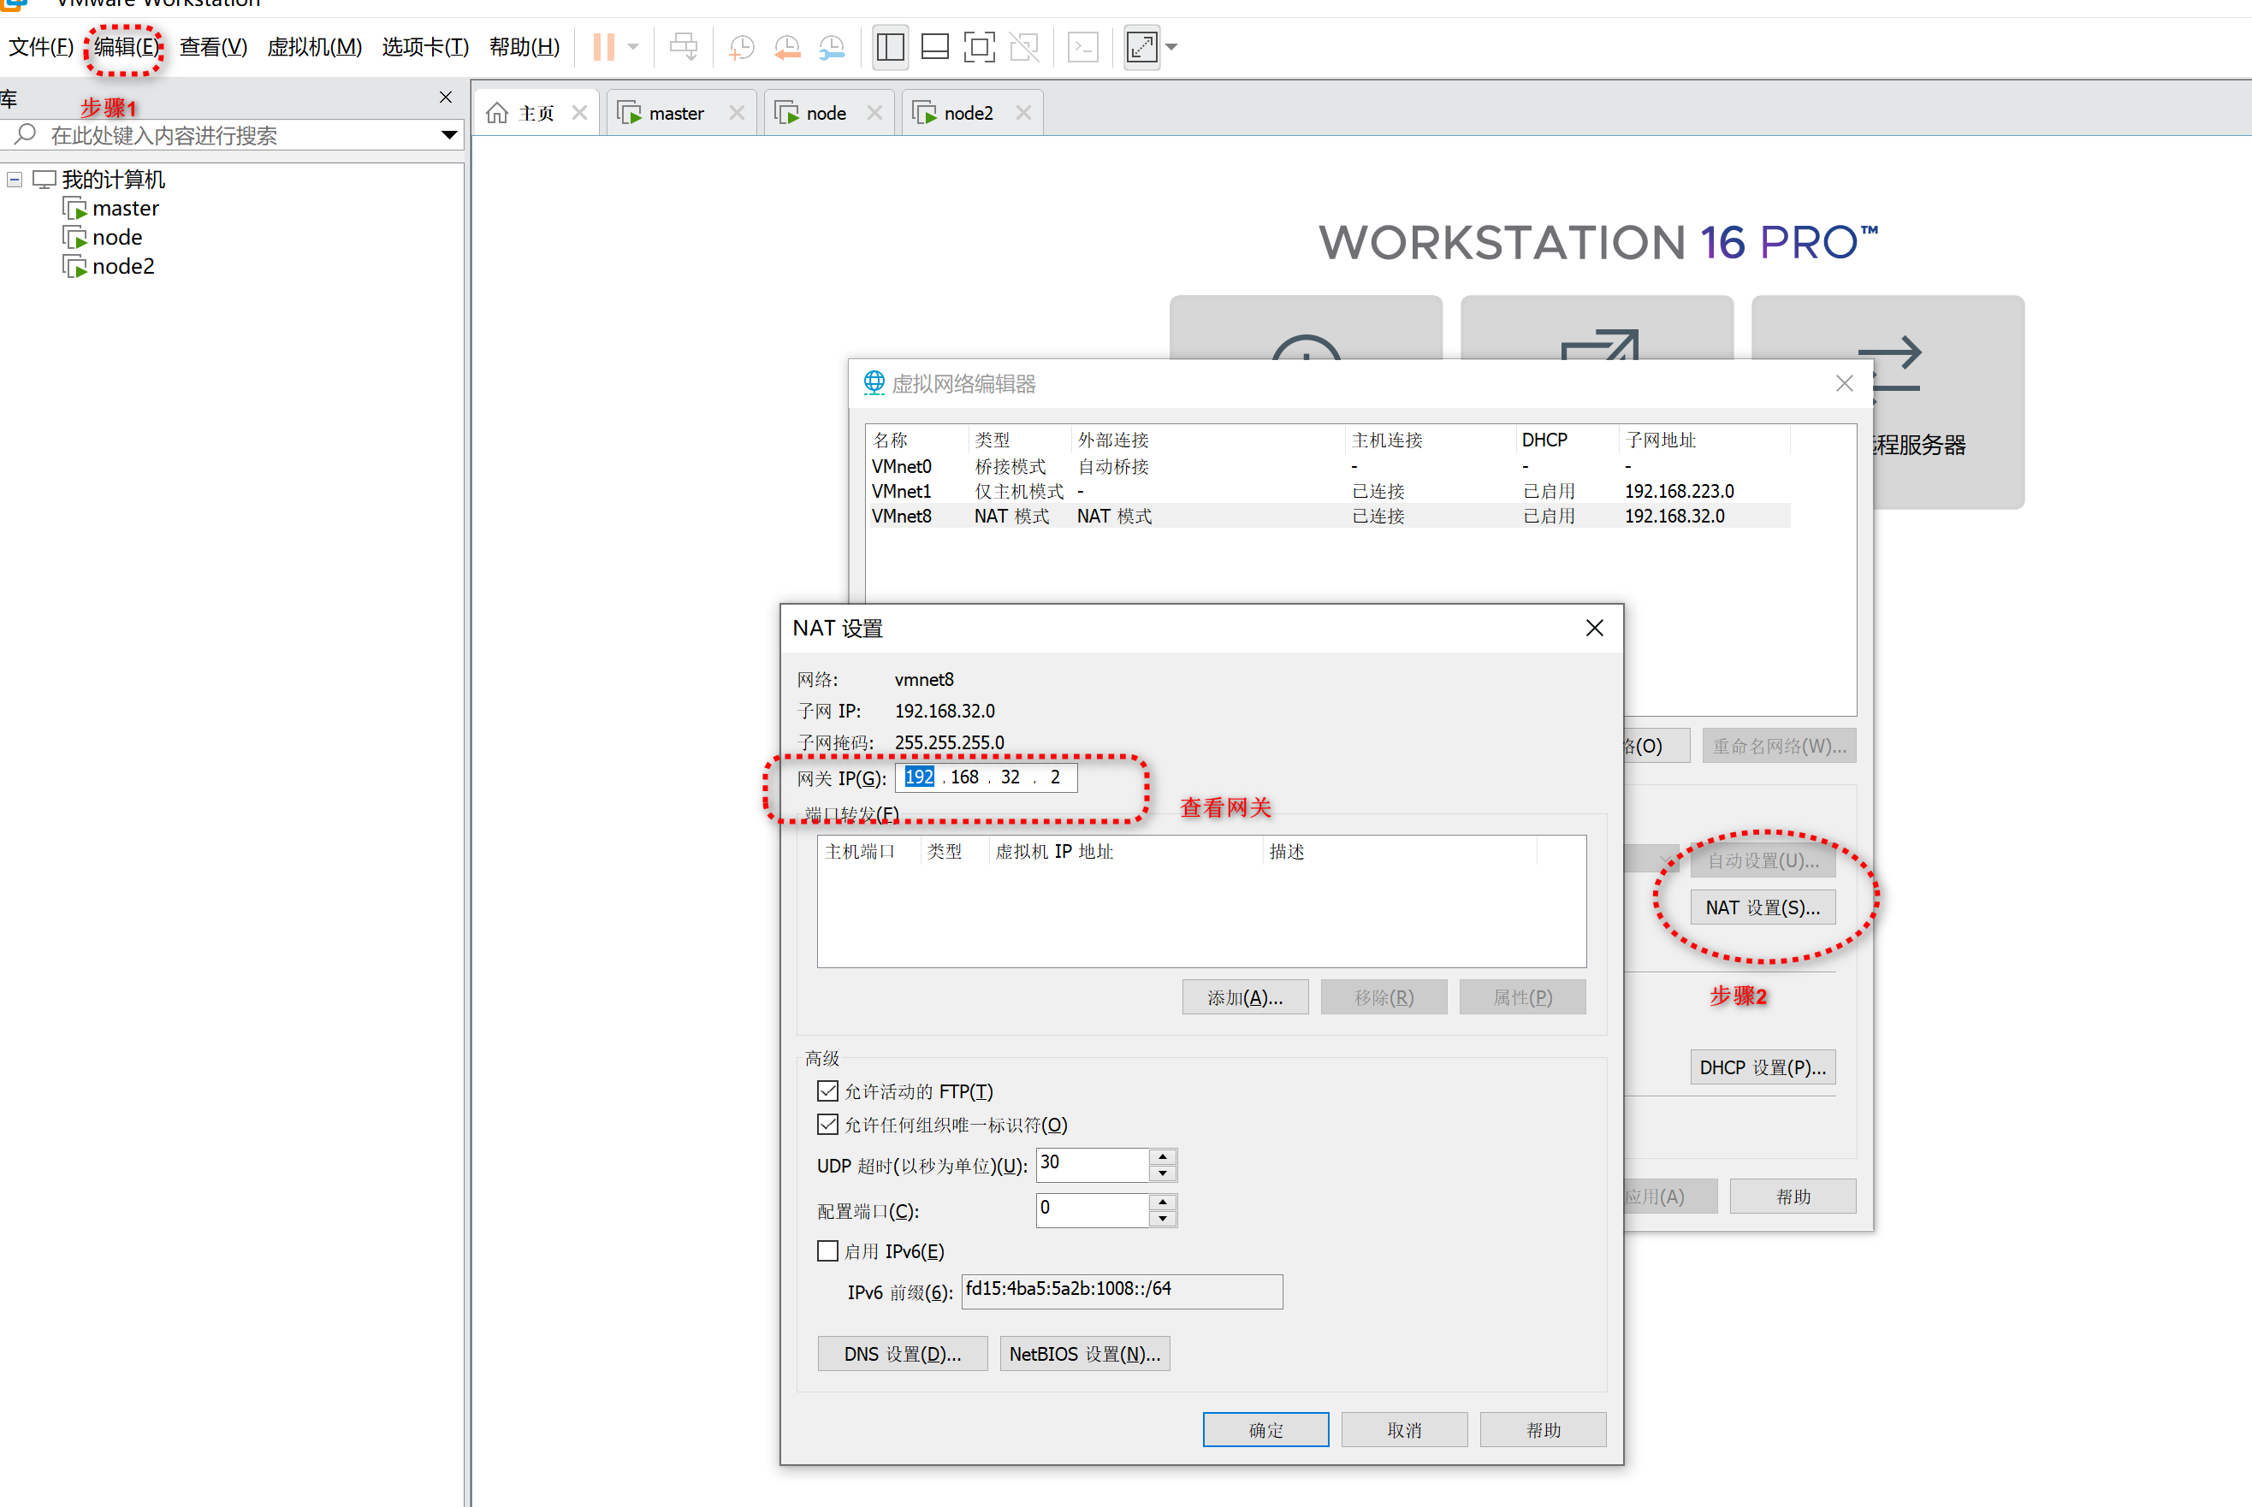The width and height of the screenshot is (2252, 1507).
Task: Open the dropdown arrow next to pause
Action: 632,46
